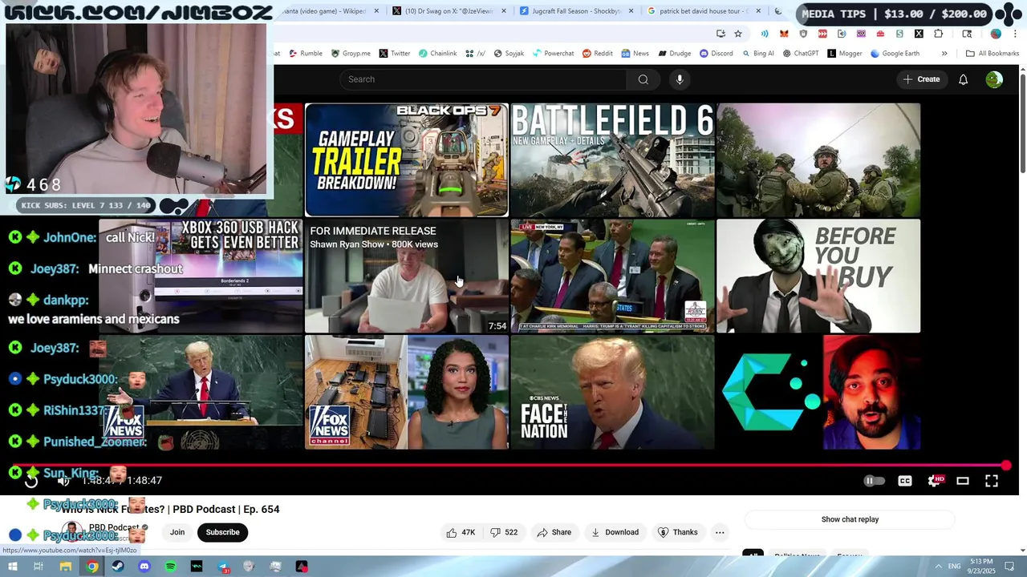The width and height of the screenshot is (1027, 577).
Task: Open the Discord bookmark
Action: pos(716,54)
